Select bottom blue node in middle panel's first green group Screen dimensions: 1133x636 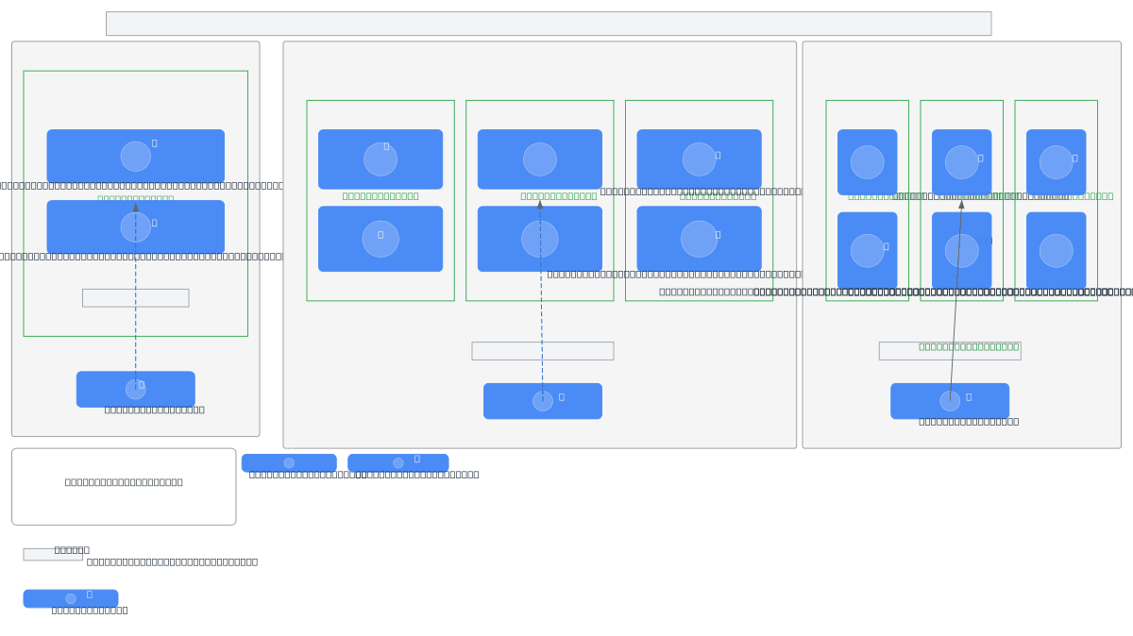(x=380, y=239)
